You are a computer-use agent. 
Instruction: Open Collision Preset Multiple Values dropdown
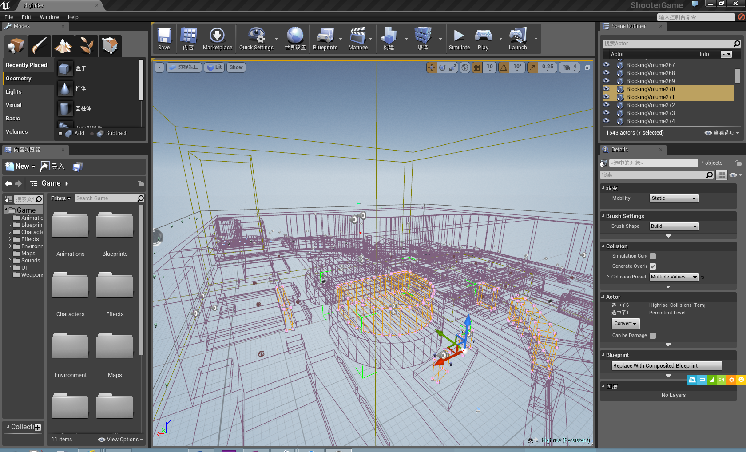click(x=674, y=277)
